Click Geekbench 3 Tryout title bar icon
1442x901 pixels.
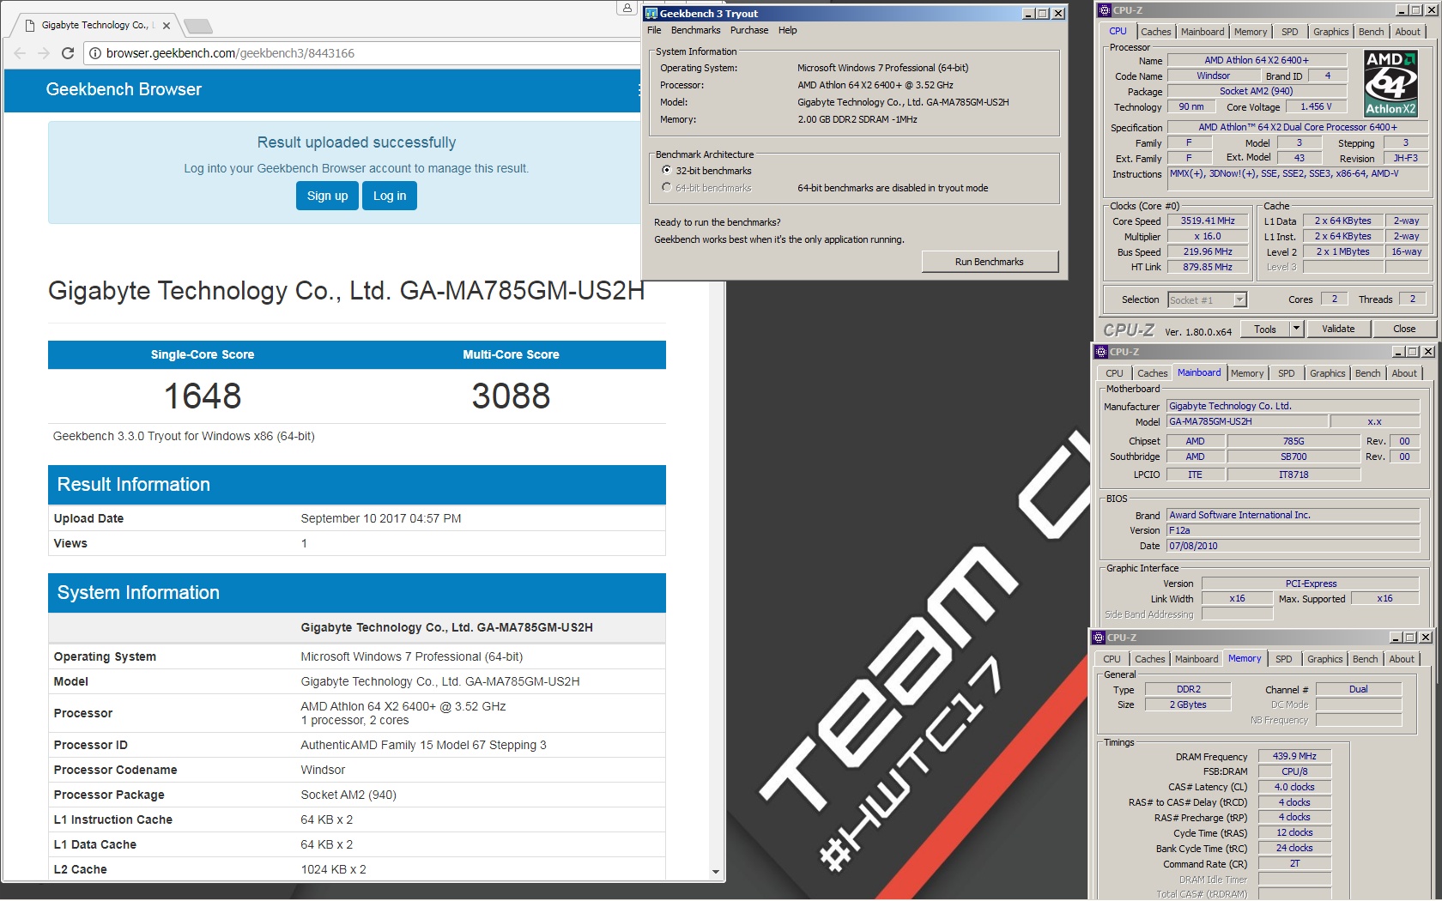(651, 13)
